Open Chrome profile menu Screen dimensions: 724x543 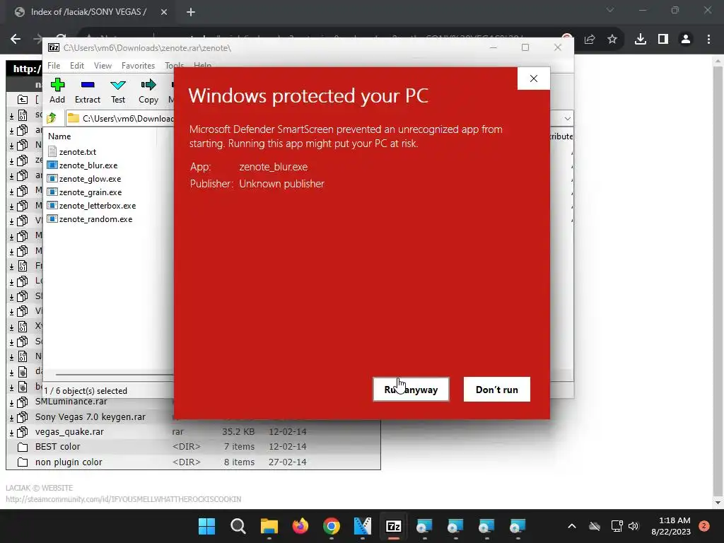pyautogui.click(x=686, y=40)
